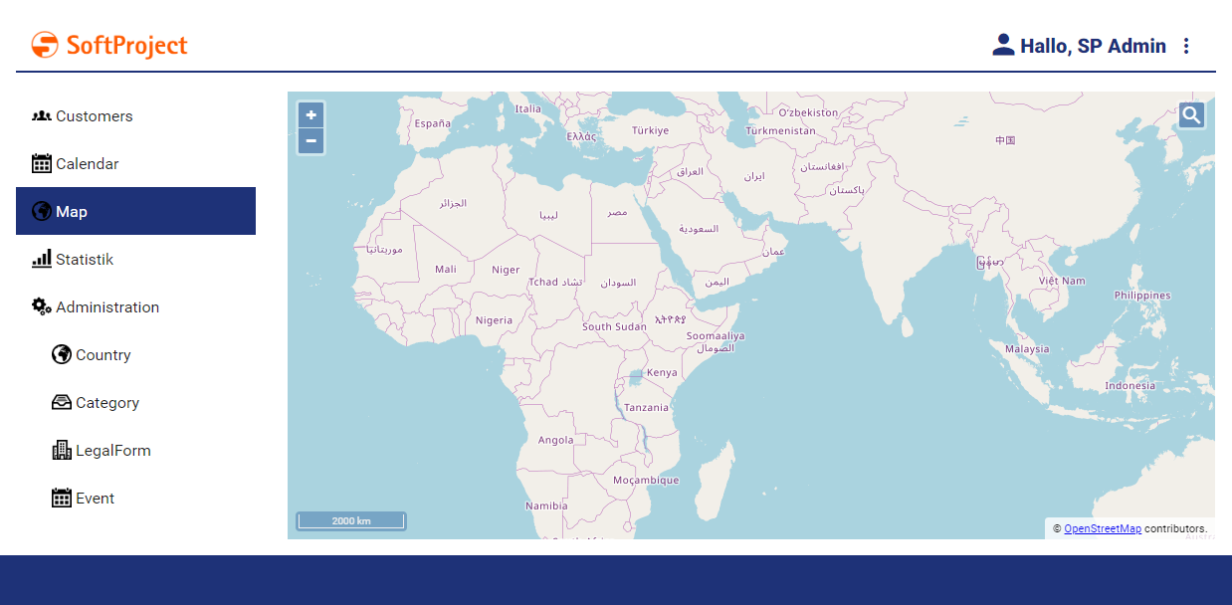This screenshot has width=1232, height=605.
Task: Click the map search magnifier icon
Action: [1191, 115]
